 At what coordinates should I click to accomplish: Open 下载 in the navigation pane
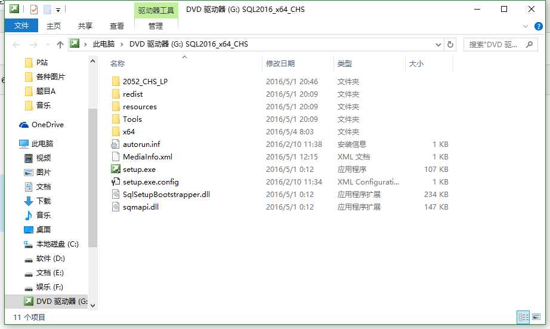click(43, 201)
